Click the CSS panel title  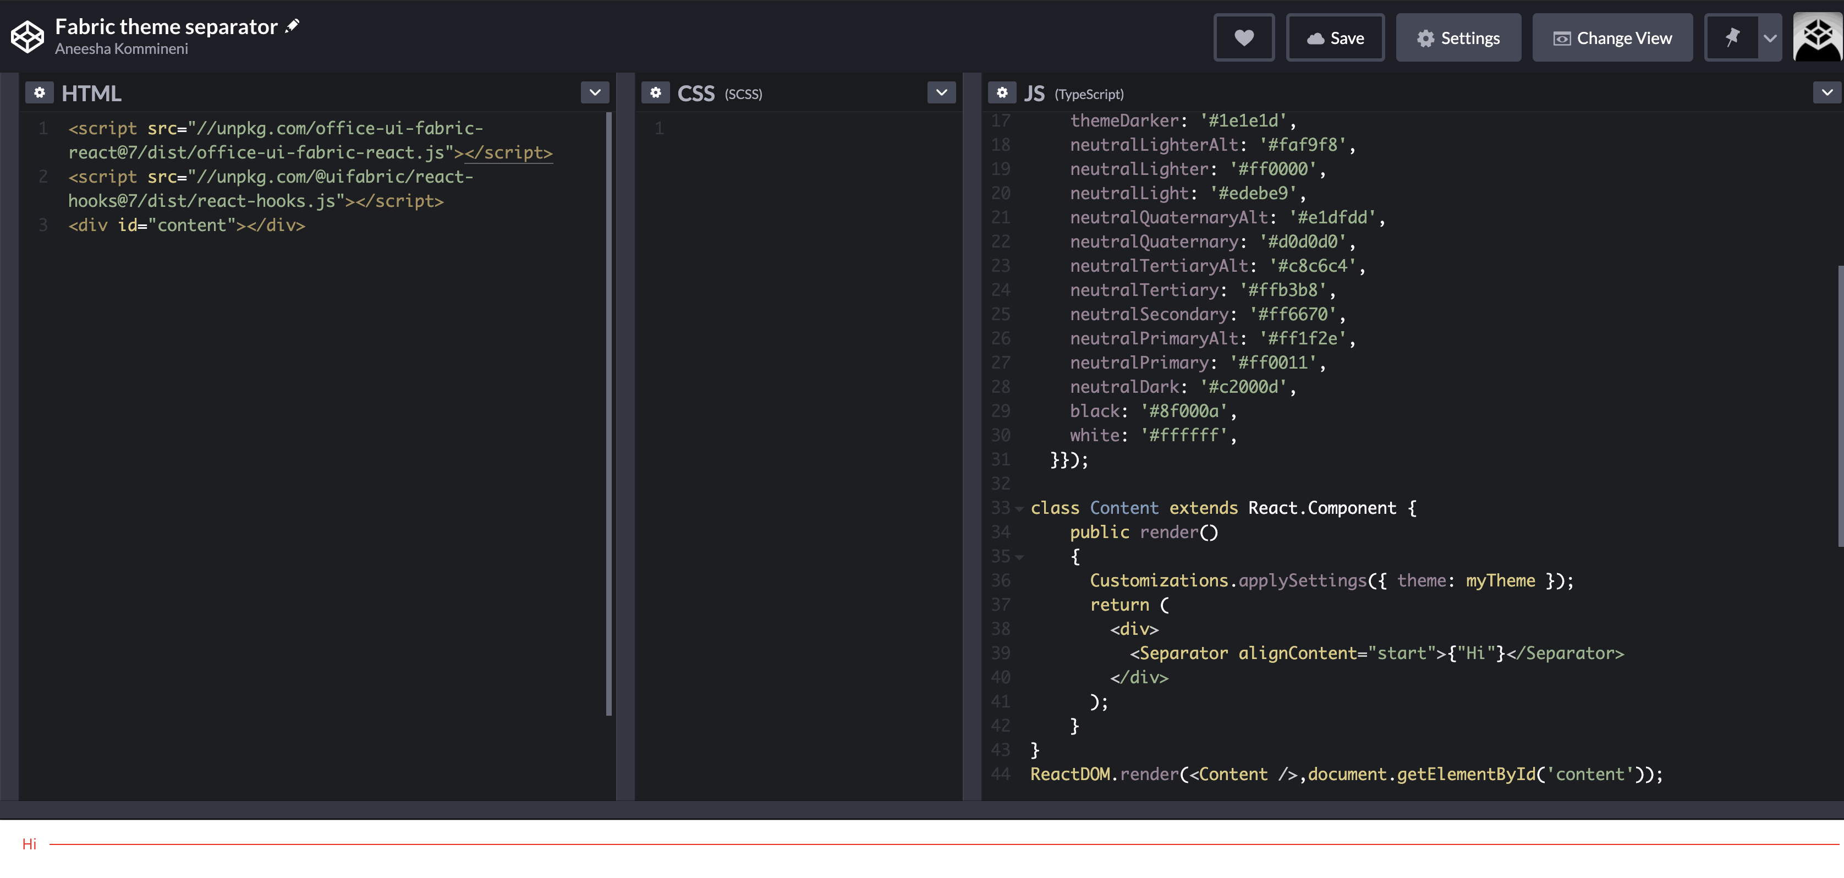(x=696, y=93)
